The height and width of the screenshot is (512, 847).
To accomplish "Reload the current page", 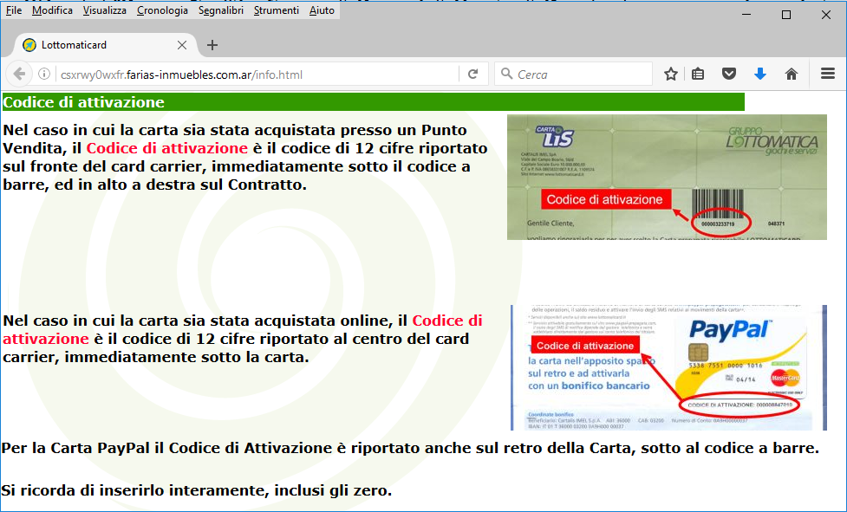I will [x=473, y=75].
